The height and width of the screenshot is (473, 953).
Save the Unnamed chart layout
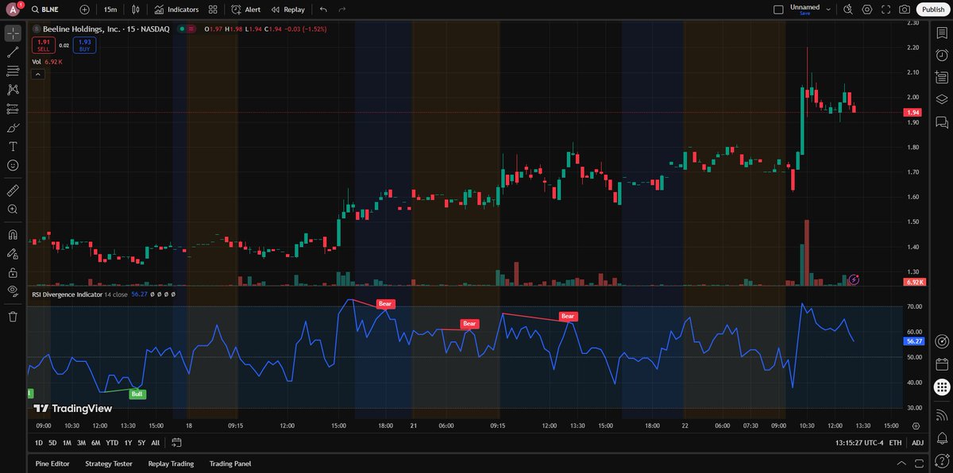(x=804, y=10)
